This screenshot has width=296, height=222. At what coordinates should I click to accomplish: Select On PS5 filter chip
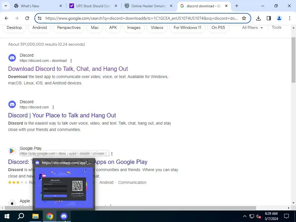pos(218,27)
